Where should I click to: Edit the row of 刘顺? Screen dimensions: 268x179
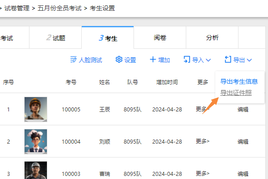coord(243,141)
